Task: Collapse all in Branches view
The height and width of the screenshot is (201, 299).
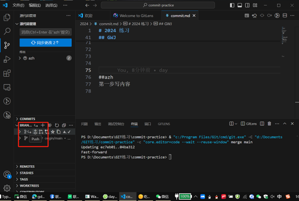Action: [64, 125]
